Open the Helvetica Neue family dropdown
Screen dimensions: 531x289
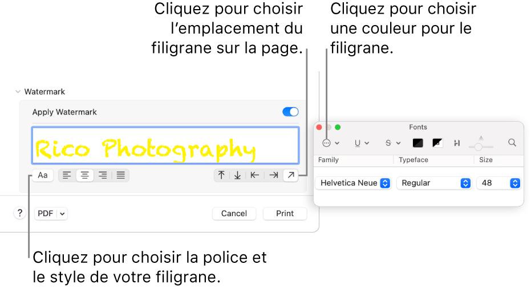coord(353,183)
